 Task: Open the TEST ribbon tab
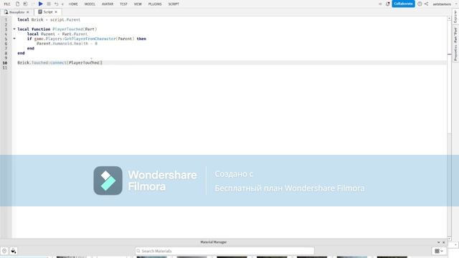123,4
